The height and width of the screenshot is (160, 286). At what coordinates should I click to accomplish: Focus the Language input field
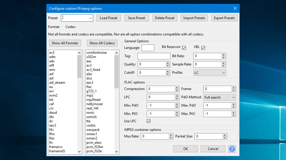coord(148,48)
